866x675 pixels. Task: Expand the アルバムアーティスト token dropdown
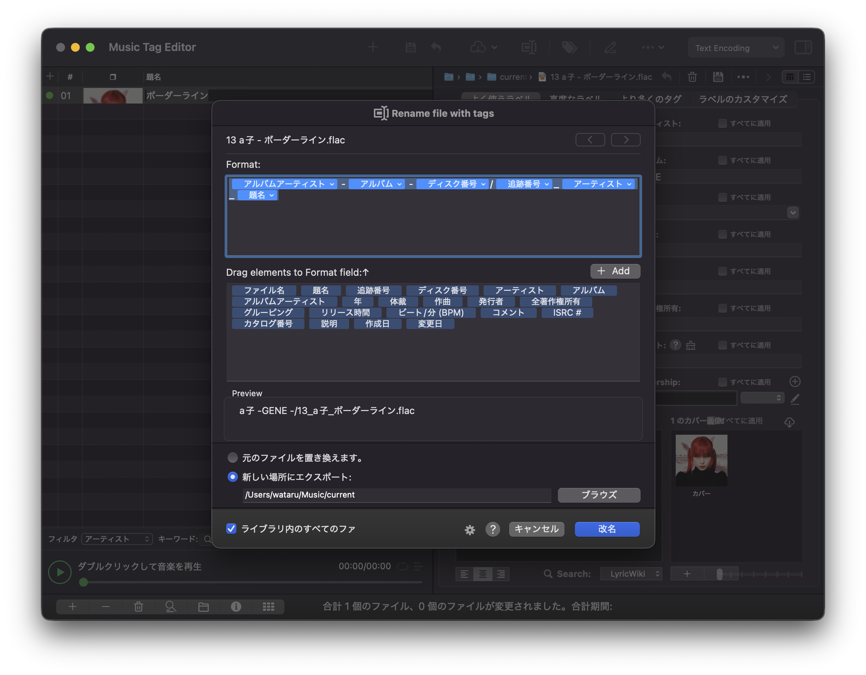click(x=332, y=184)
